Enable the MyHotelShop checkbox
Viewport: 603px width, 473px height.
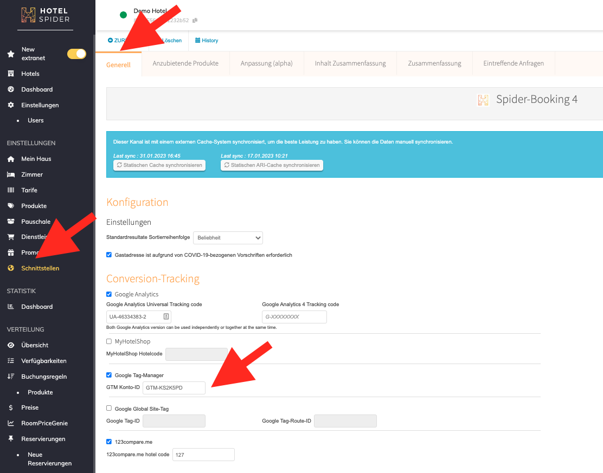[109, 341]
